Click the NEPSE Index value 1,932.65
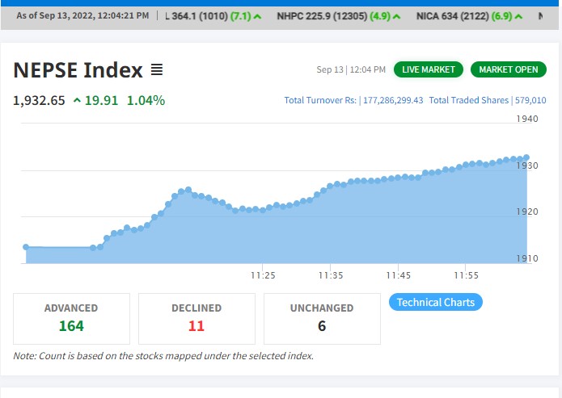 pyautogui.click(x=39, y=101)
